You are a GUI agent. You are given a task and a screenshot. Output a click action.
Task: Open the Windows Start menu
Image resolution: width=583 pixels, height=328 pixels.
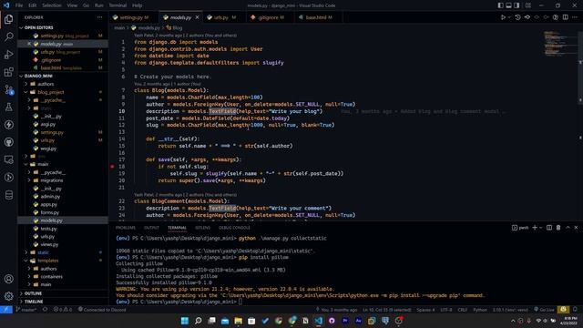pos(184,321)
